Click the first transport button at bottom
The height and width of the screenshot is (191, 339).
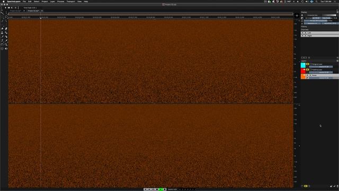click(145, 189)
